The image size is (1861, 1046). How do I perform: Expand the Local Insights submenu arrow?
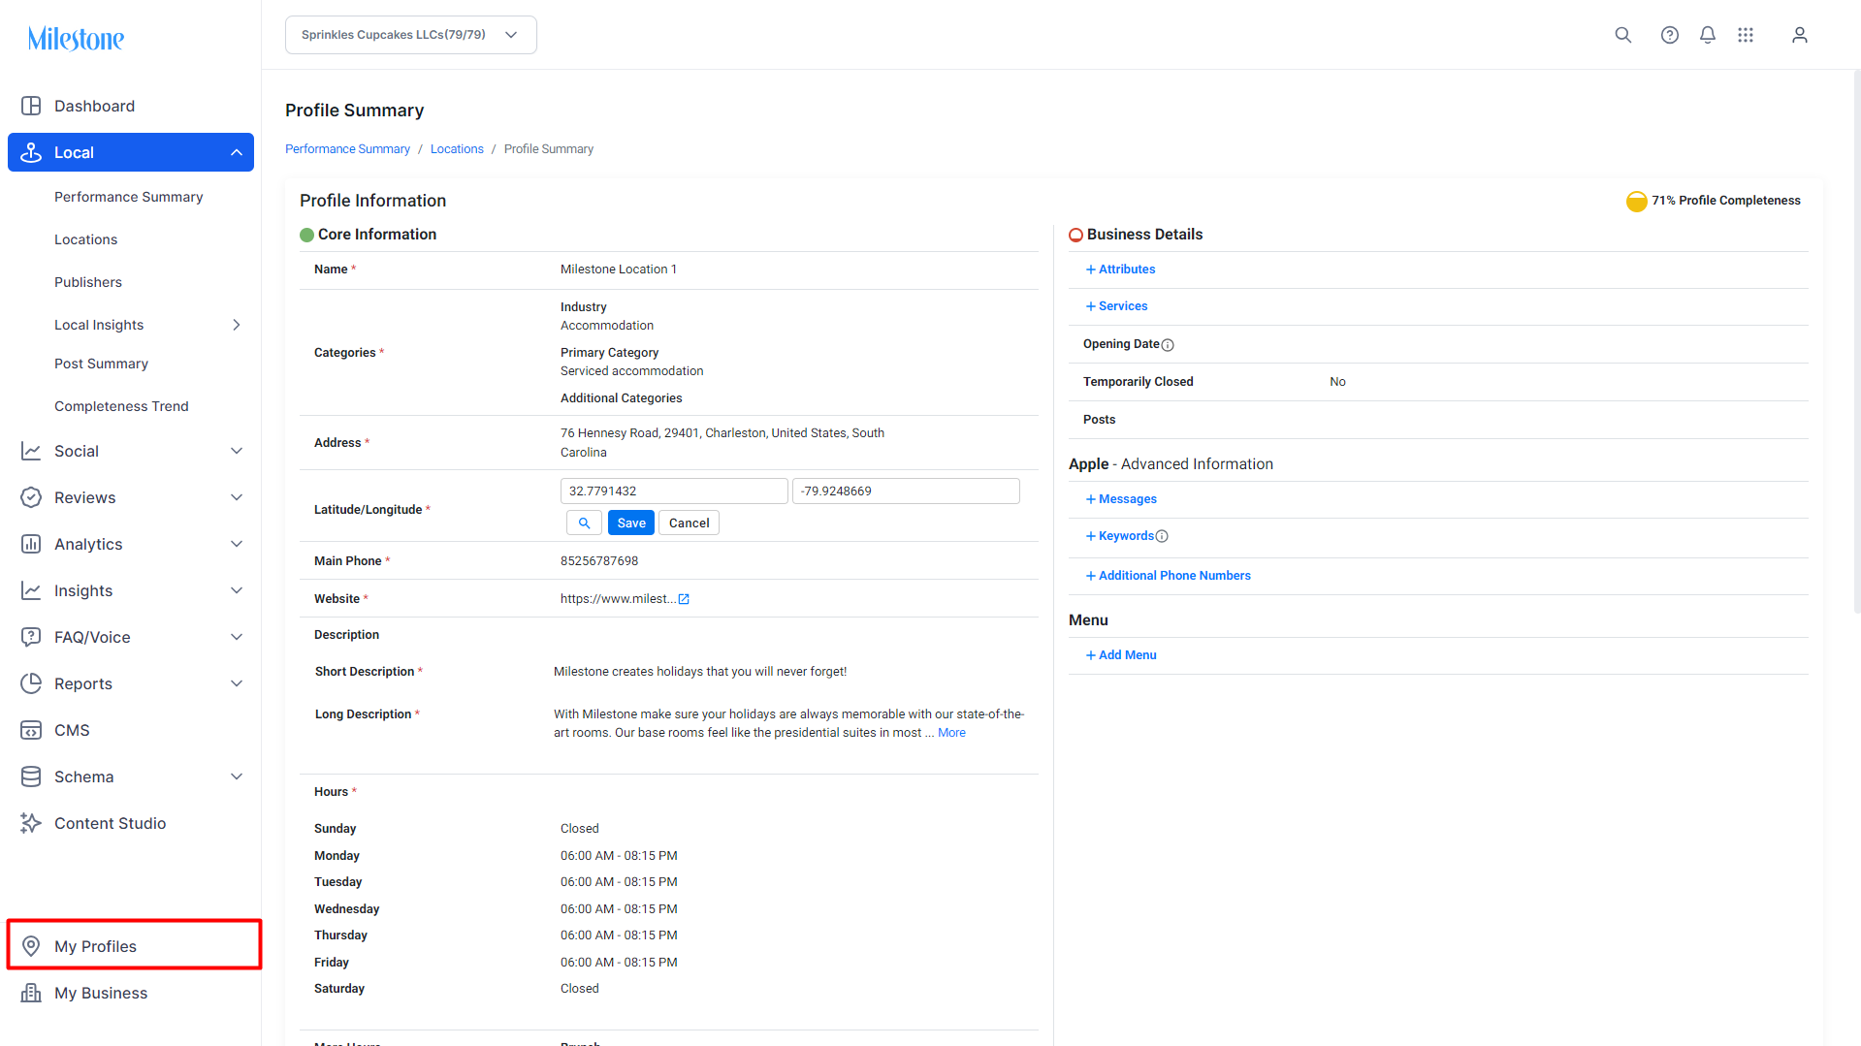[x=236, y=325]
